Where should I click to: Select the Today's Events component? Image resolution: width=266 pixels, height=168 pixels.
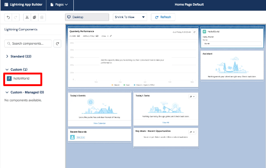click(99, 109)
